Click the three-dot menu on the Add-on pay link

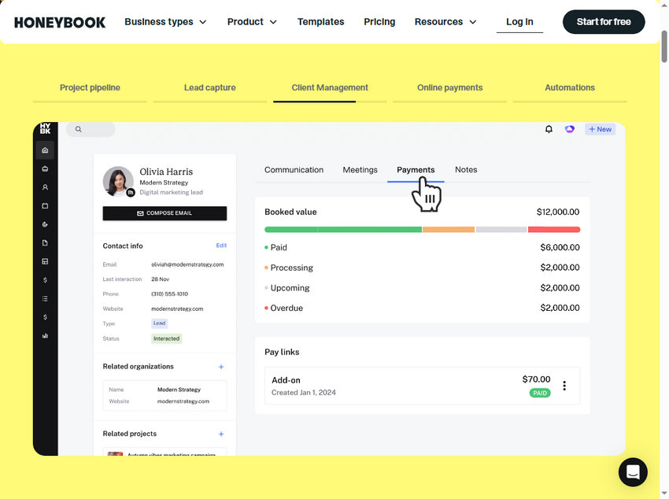pyautogui.click(x=564, y=385)
